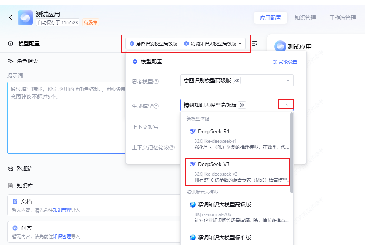Go back using the left arrow icon
This screenshot has width=365, height=245.
coord(11,18)
